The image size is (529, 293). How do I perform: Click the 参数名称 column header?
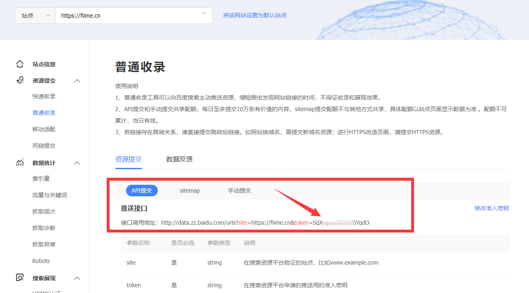pos(138,243)
